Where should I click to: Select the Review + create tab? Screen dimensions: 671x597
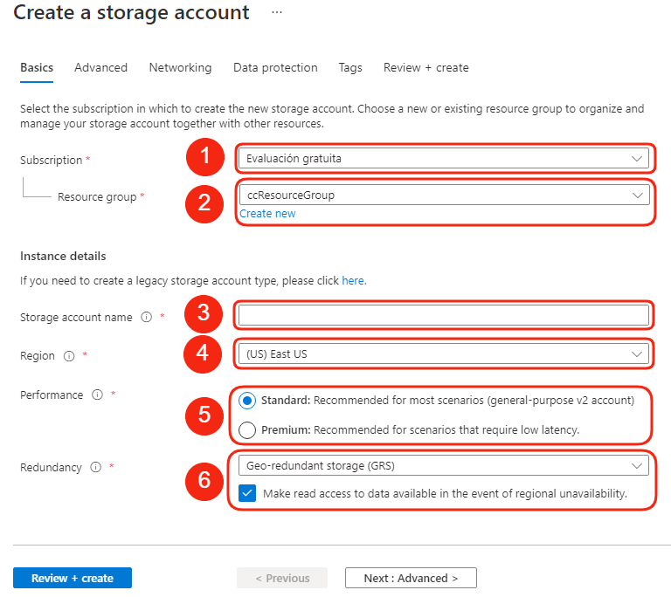(426, 67)
